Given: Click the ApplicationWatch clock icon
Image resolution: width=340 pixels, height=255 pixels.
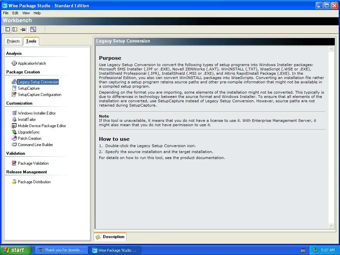Looking at the screenshot, I should 14,63.
